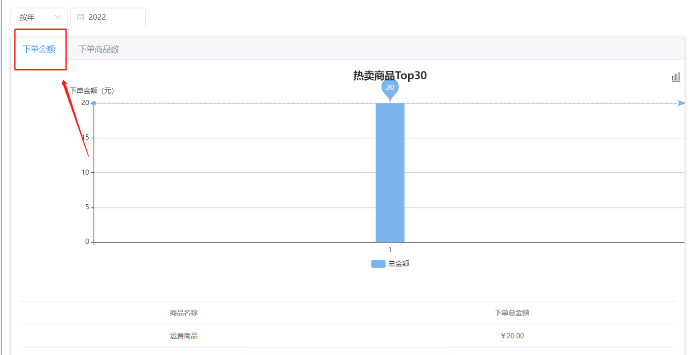
Task: Switch to the 下单金额 tab
Action: [x=39, y=49]
